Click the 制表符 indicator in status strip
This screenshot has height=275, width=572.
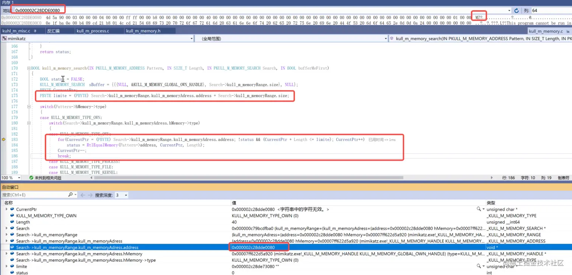(x=563, y=178)
